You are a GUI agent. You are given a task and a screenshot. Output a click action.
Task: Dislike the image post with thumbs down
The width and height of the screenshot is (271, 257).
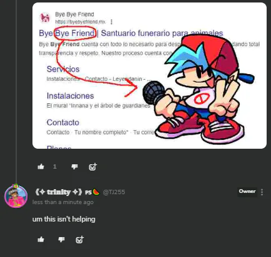tap(74, 167)
